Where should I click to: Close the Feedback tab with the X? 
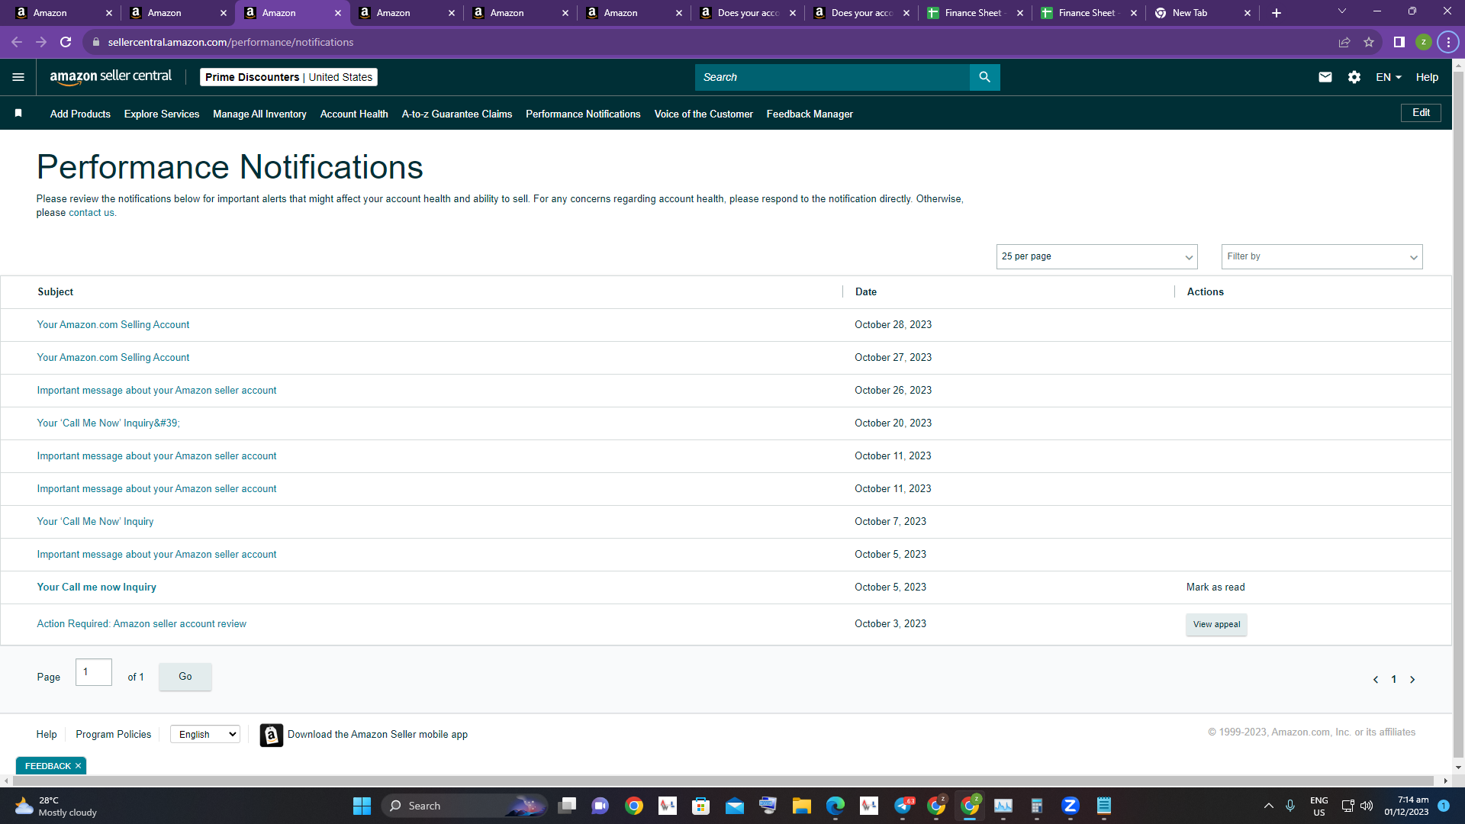point(78,766)
